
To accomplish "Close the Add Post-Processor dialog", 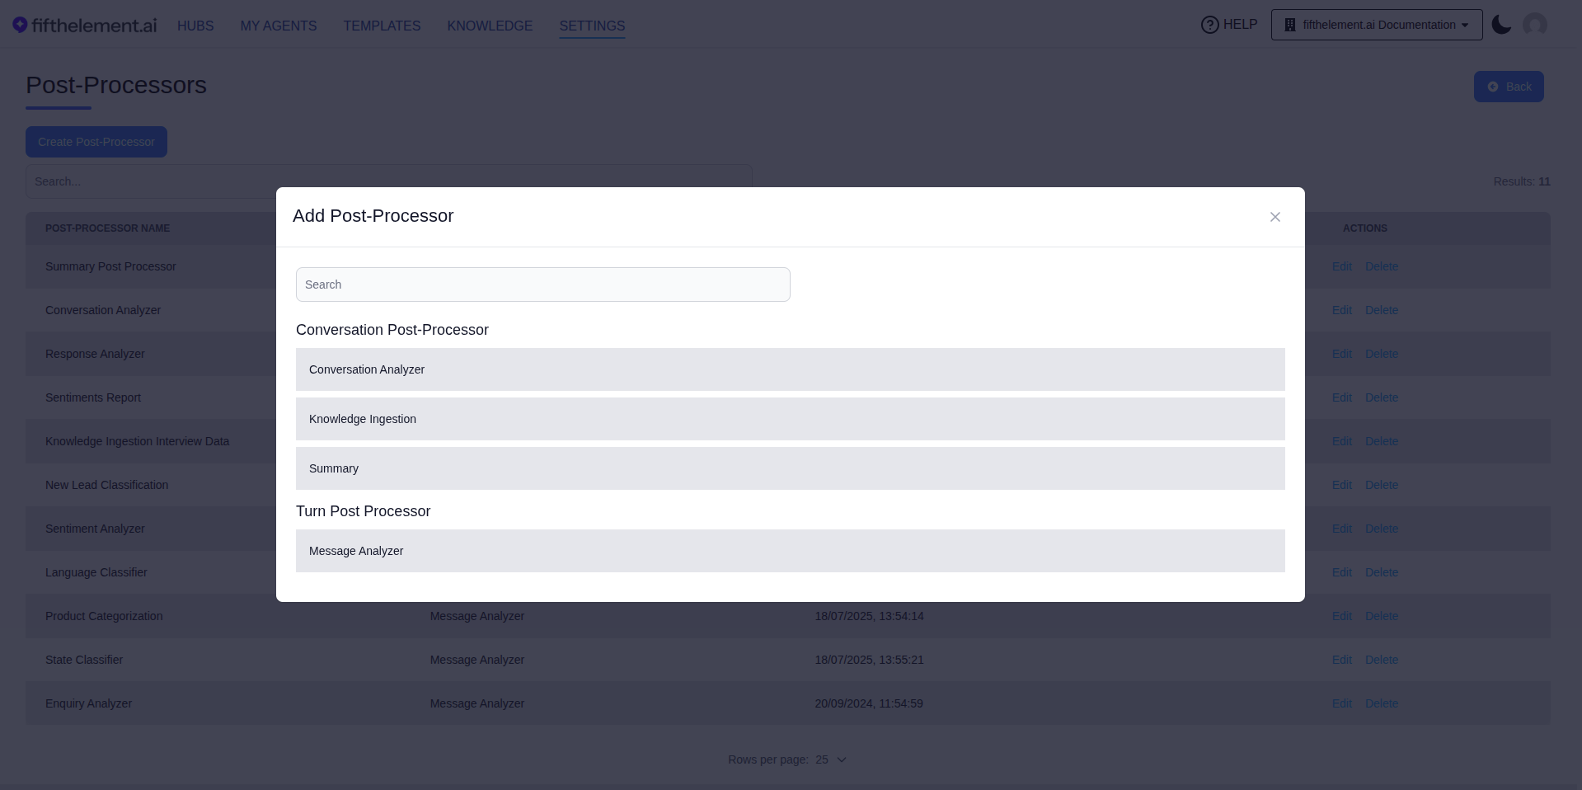I will (x=1275, y=217).
